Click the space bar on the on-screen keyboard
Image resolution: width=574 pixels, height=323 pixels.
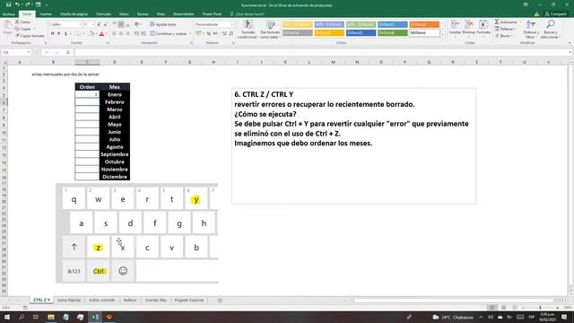(x=177, y=271)
